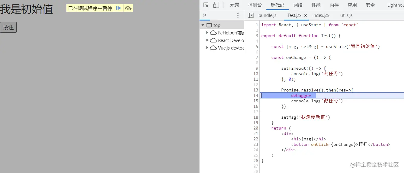Set breakpoint at line number 10

(256, 74)
